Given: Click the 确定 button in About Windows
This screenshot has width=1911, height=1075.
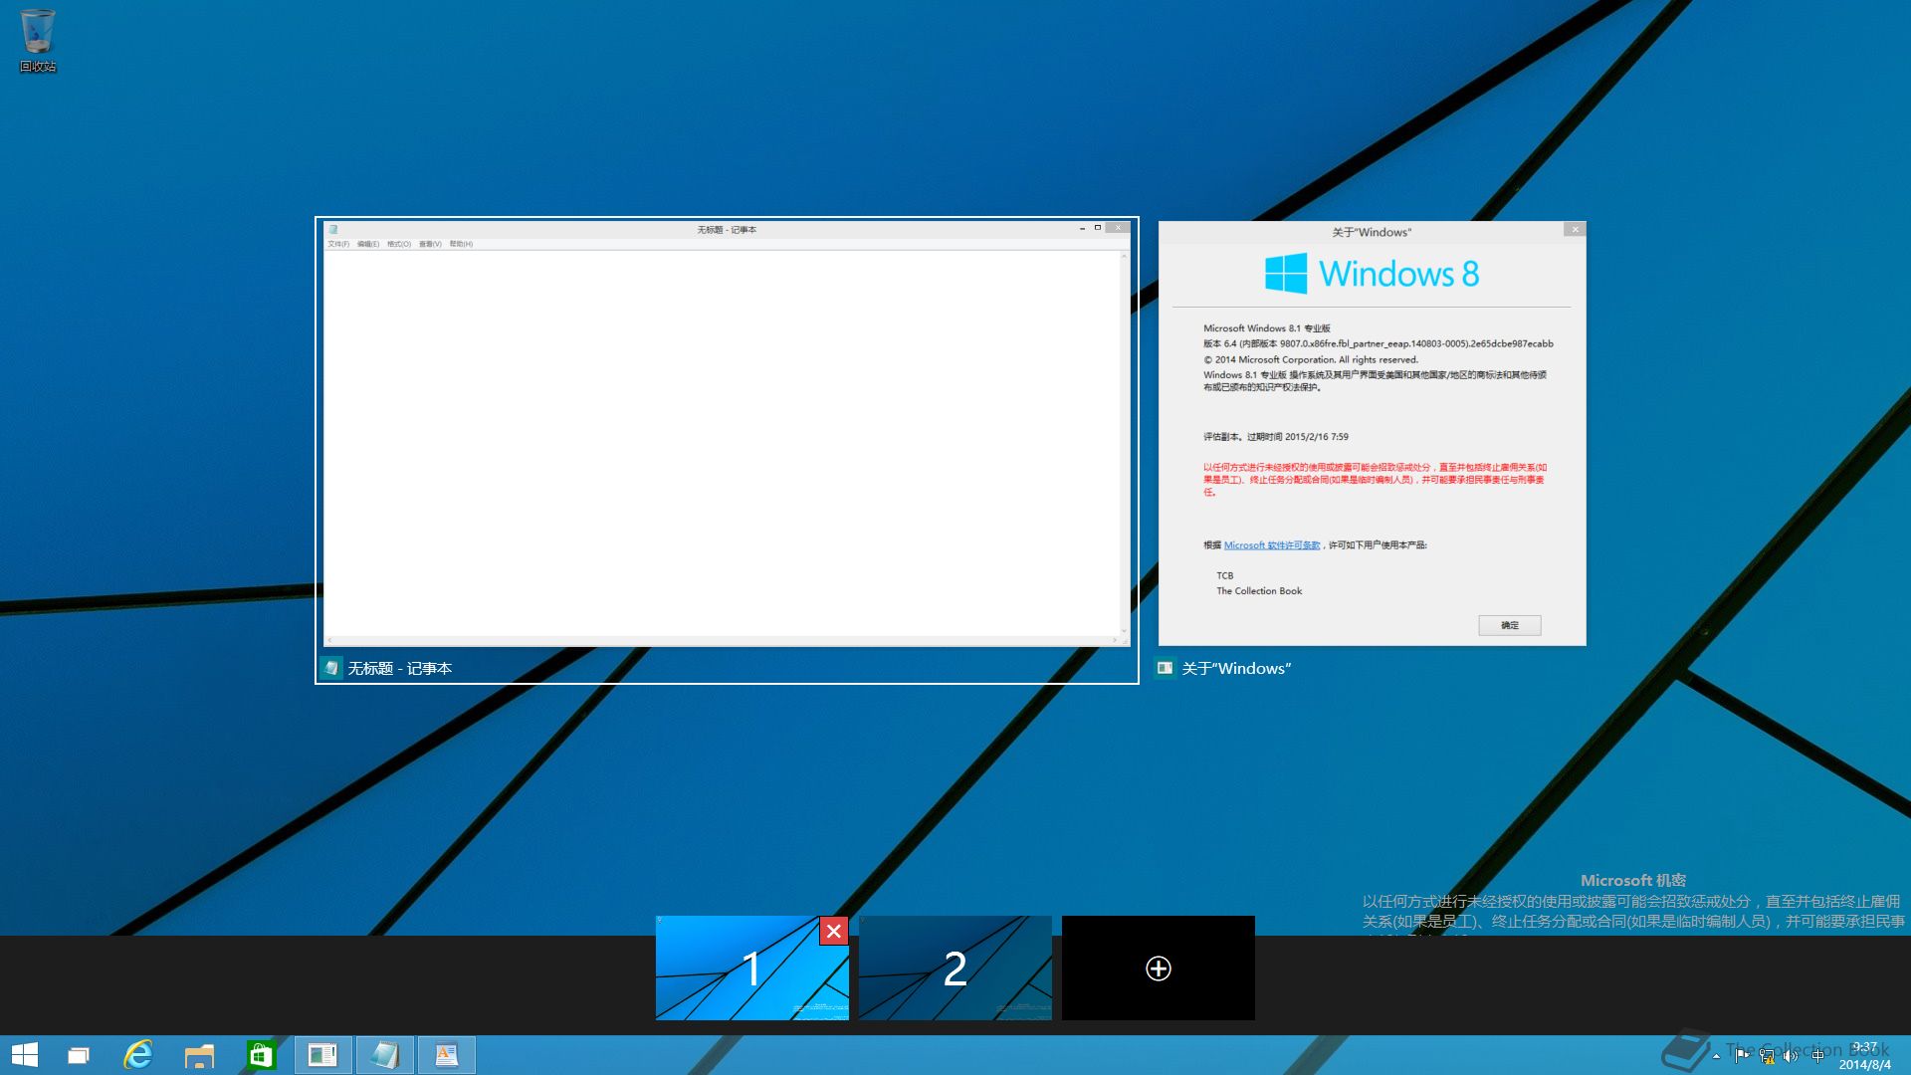Looking at the screenshot, I should pos(1510,625).
